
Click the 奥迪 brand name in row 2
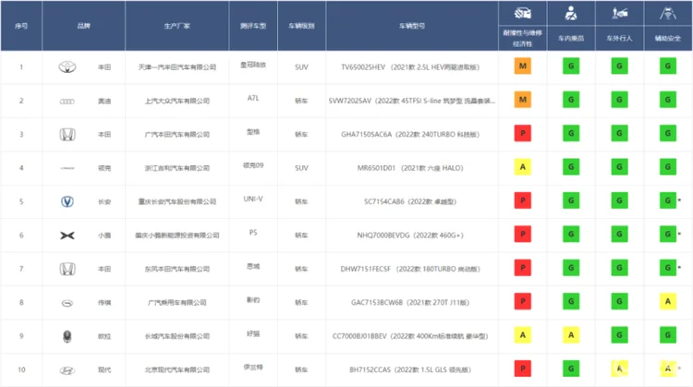pos(104,102)
